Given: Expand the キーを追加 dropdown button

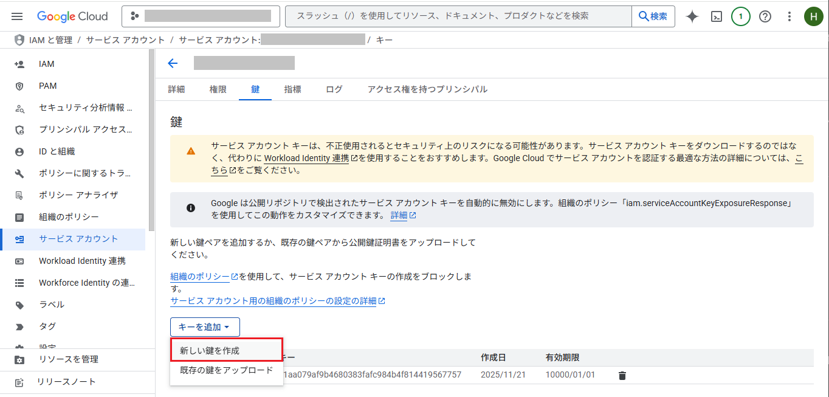Looking at the screenshot, I should [205, 327].
